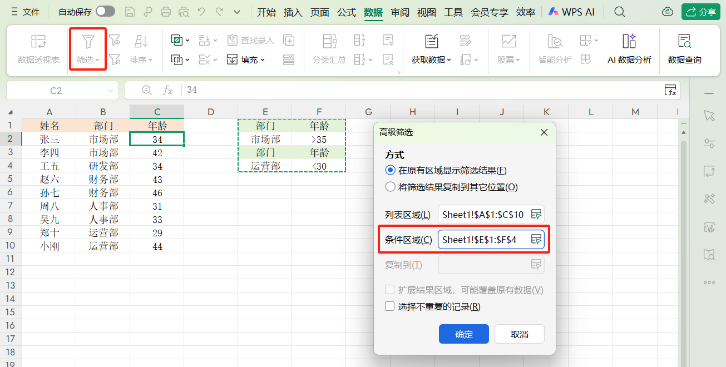Click the 分类汇总 subtotal icon

(x=329, y=42)
